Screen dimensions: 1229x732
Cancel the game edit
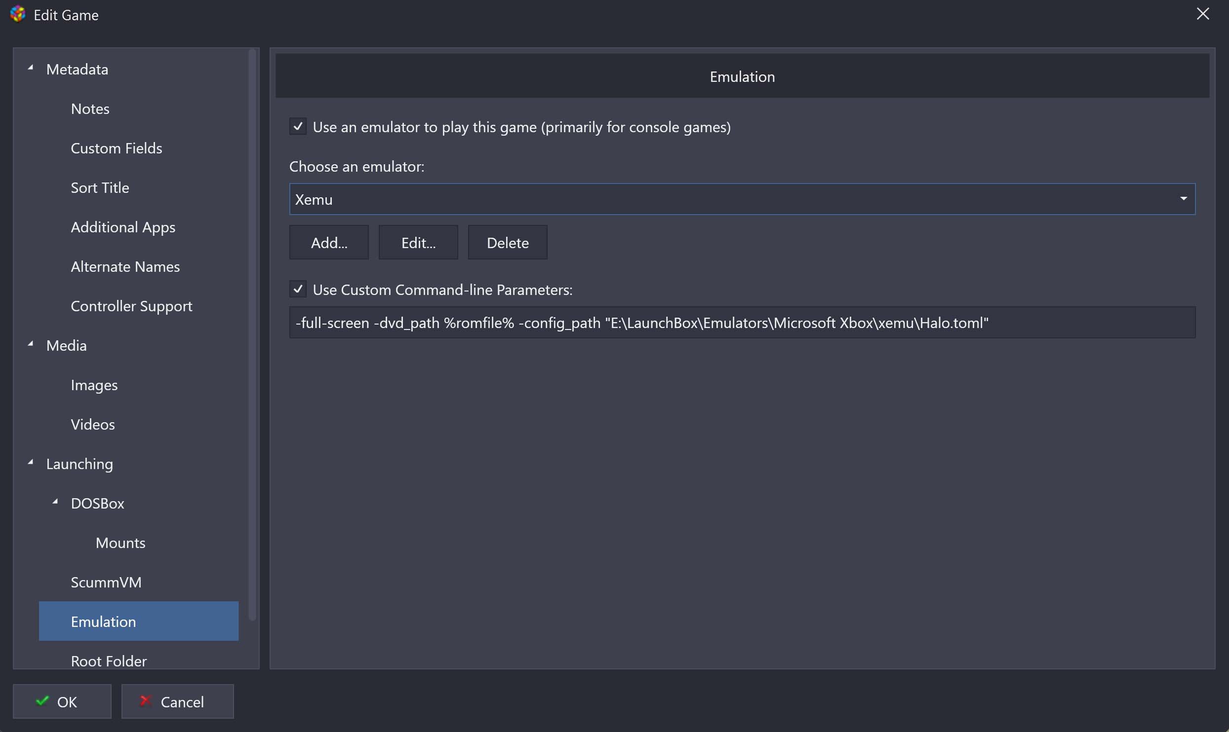click(x=177, y=701)
